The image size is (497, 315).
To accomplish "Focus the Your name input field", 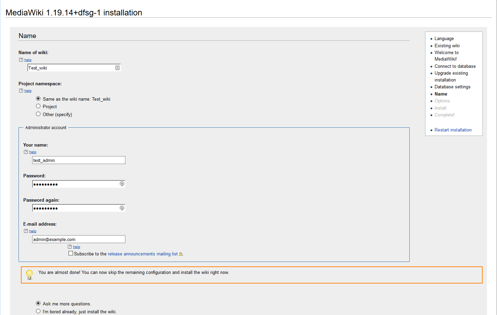I will tap(79, 160).
